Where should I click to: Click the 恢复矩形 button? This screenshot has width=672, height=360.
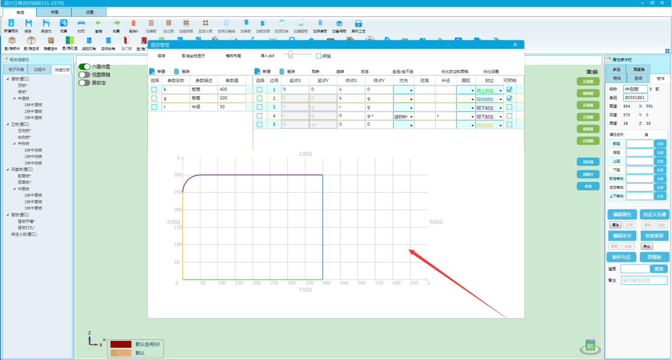(654, 236)
